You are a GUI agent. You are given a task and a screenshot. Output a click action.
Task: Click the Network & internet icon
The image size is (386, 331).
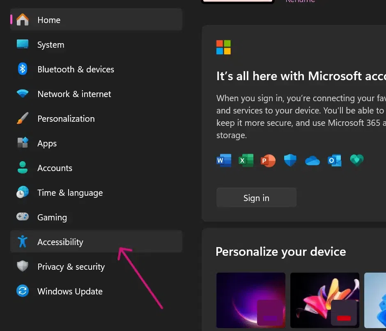tap(23, 94)
